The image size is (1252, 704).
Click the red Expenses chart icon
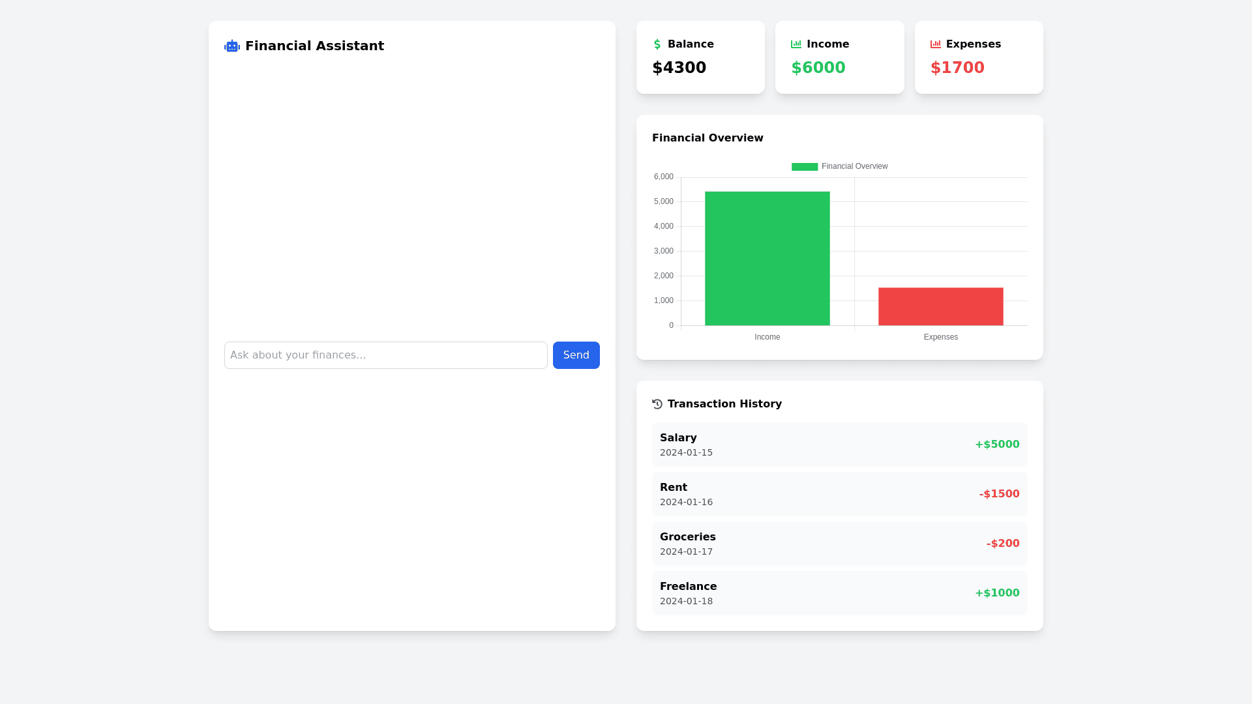coord(936,44)
